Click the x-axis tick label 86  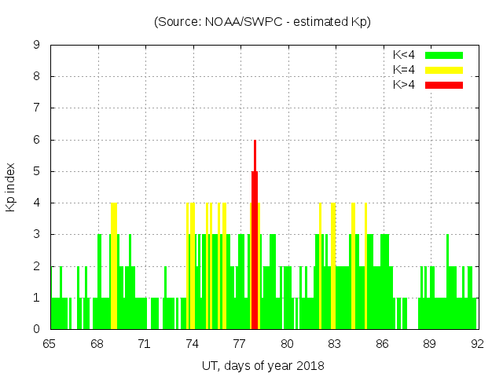[382, 343]
